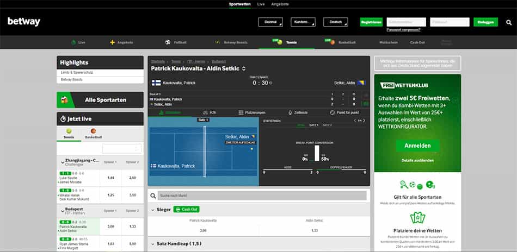Click ticket icon above Platziere deine Wetten
Screen dimensions: 517x252
pyautogui.click(x=417, y=218)
